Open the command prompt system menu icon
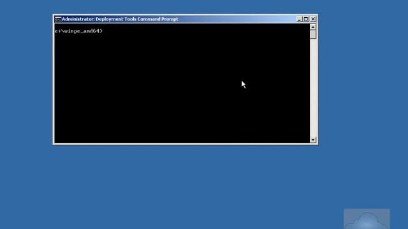The height and width of the screenshot is (229, 408). coord(58,19)
